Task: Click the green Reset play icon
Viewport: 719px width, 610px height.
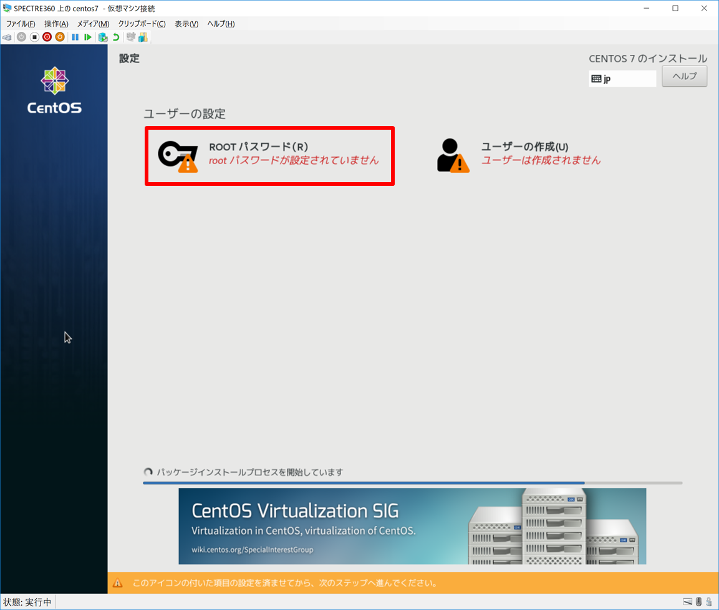Action: pyautogui.click(x=87, y=37)
